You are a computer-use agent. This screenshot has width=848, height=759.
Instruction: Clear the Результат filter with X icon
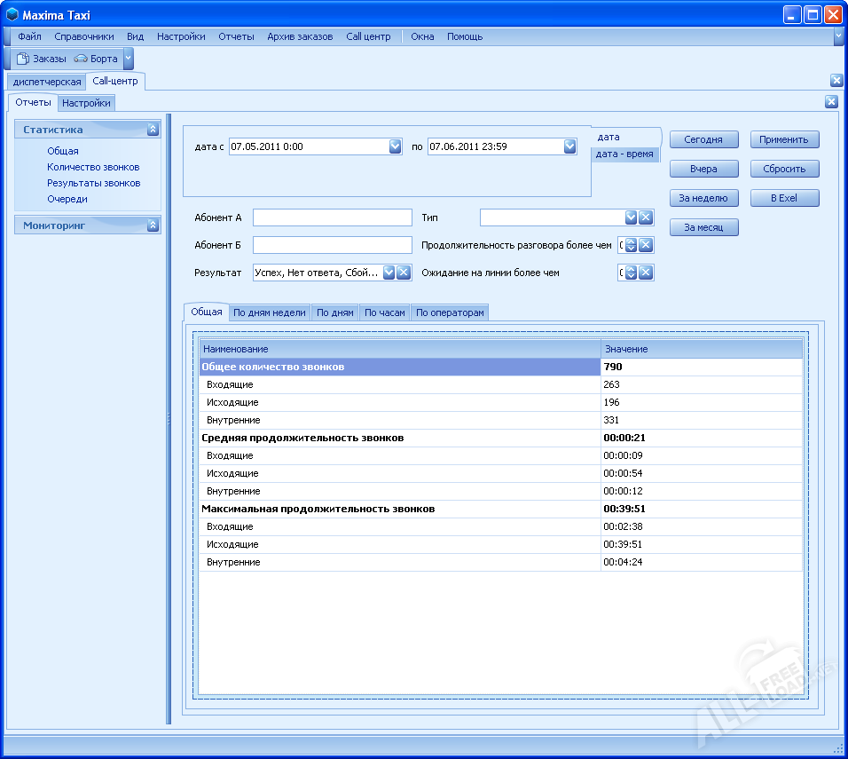[404, 273]
